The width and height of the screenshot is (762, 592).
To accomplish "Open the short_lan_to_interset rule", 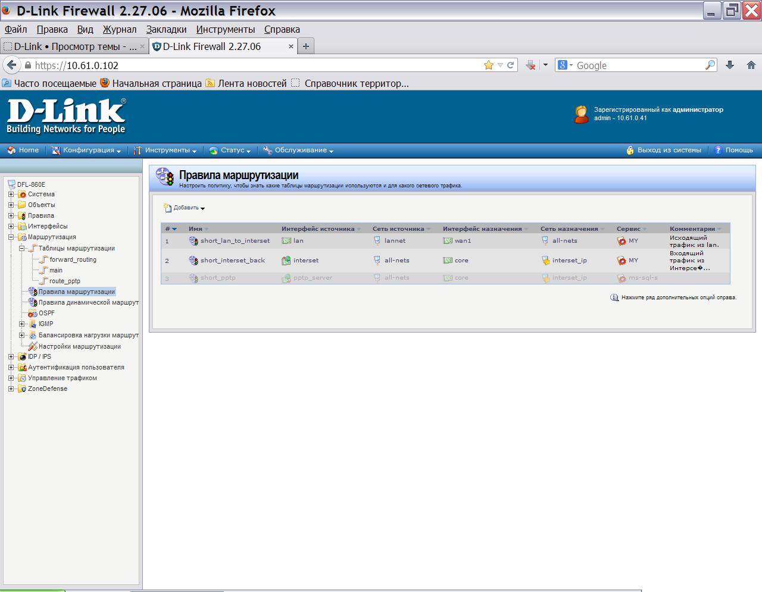I will [235, 241].
